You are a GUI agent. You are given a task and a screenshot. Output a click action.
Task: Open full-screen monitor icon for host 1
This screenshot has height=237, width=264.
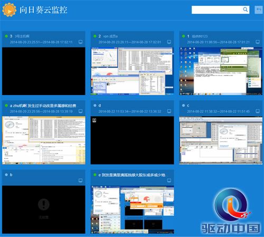(x=258, y=42)
